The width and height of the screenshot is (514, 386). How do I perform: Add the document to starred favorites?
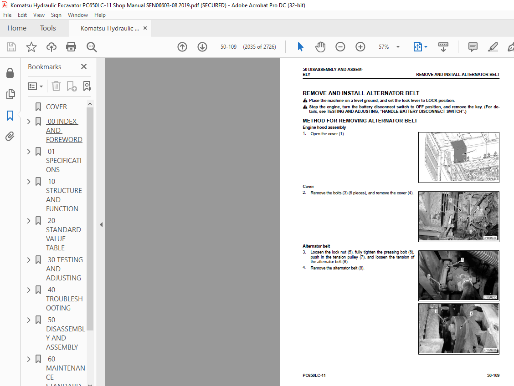pyautogui.click(x=31, y=47)
